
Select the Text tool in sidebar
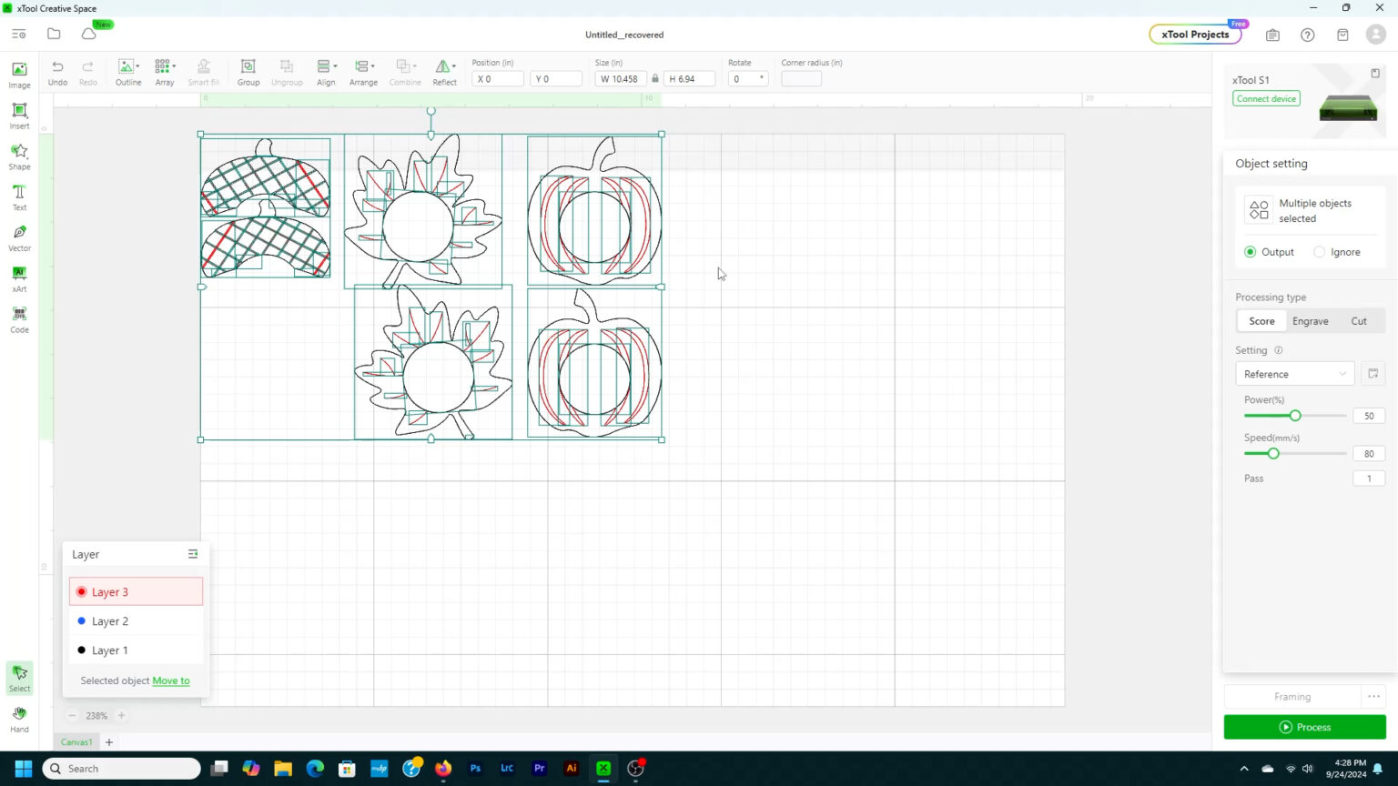[x=19, y=196]
